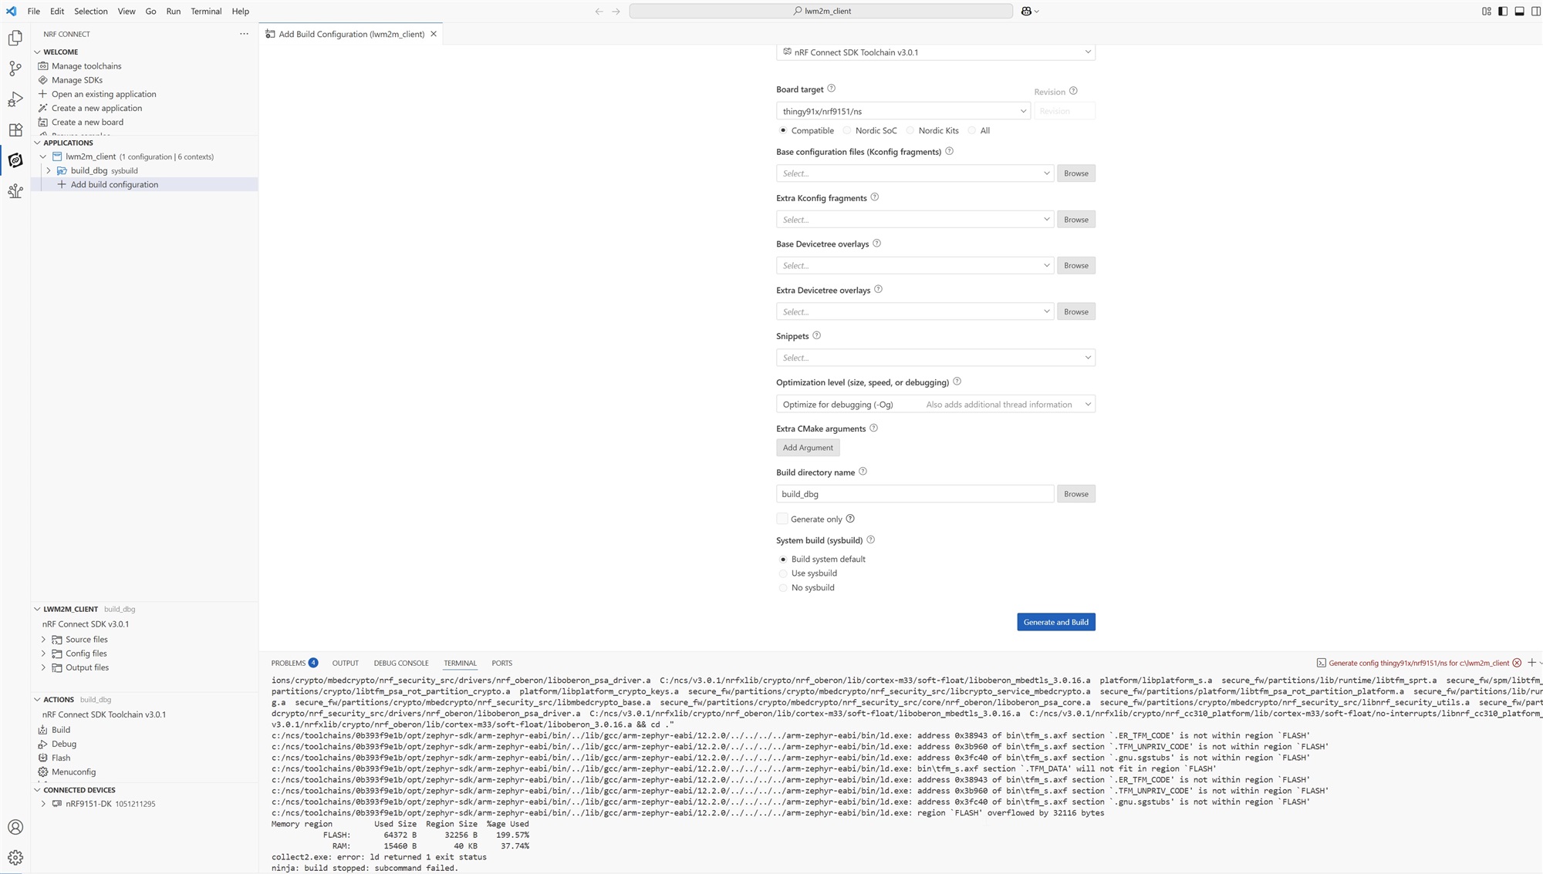Select the Nordic SoC board filter
Screen dimensions: 1543x874
point(847,130)
